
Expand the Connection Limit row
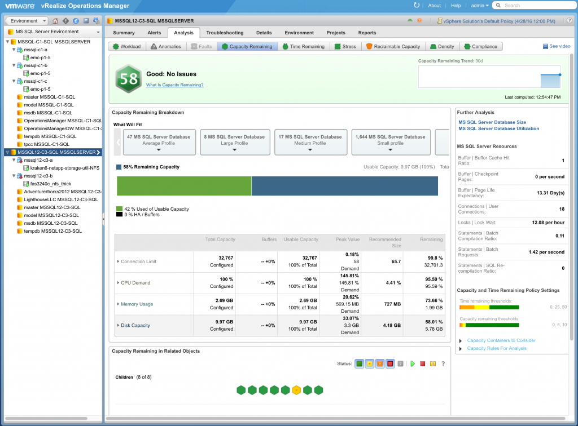(118, 261)
